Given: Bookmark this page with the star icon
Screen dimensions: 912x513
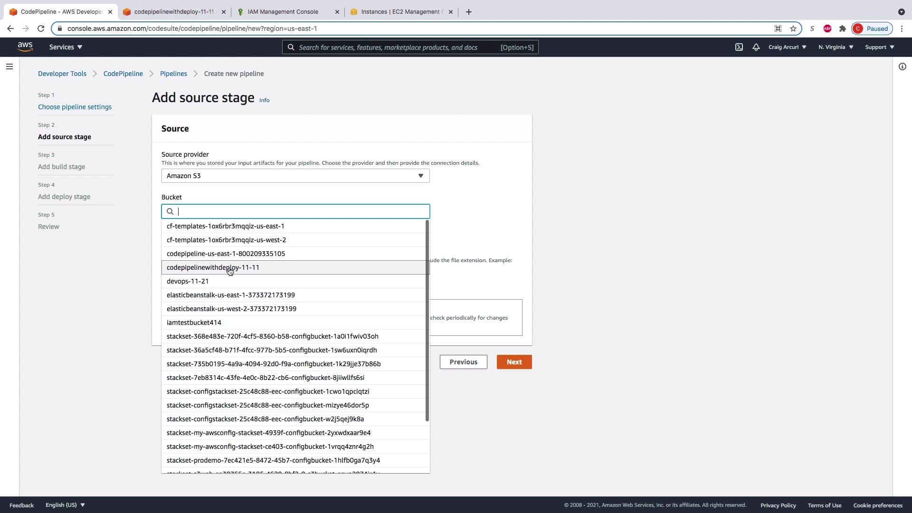Looking at the screenshot, I should tap(793, 28).
